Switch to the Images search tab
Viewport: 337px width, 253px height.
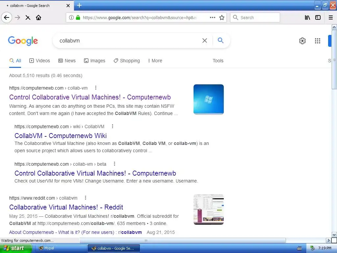[x=94, y=61]
